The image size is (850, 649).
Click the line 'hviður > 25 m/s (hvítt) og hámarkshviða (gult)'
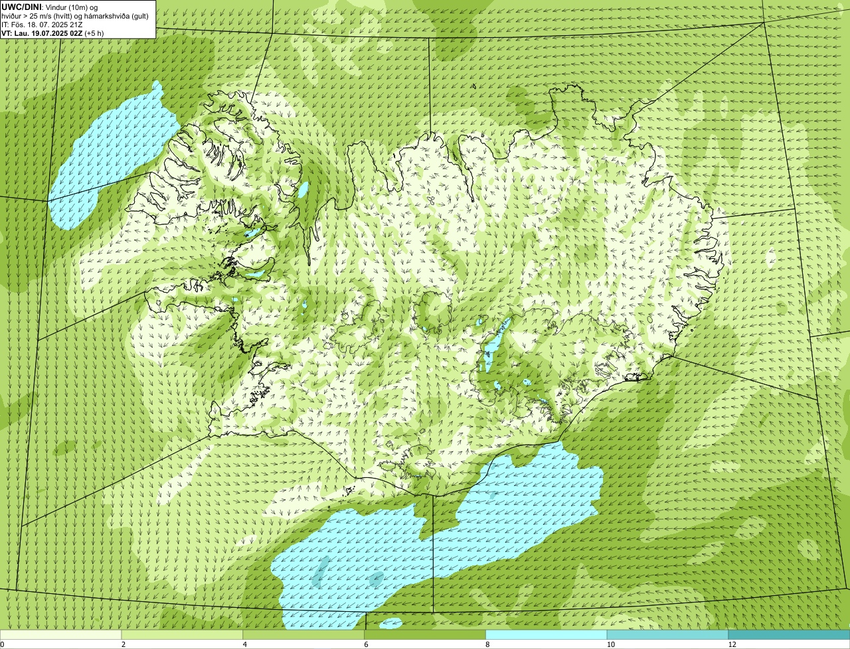click(x=76, y=15)
